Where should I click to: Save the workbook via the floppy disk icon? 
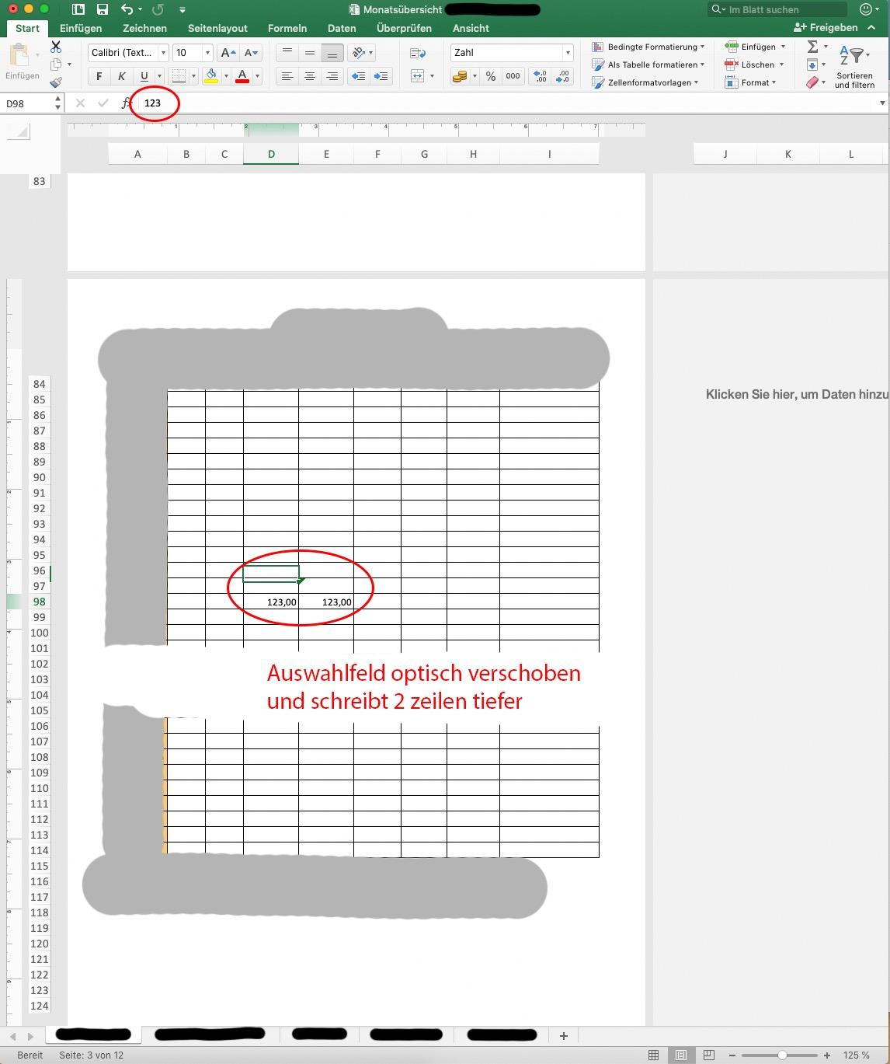tap(102, 9)
